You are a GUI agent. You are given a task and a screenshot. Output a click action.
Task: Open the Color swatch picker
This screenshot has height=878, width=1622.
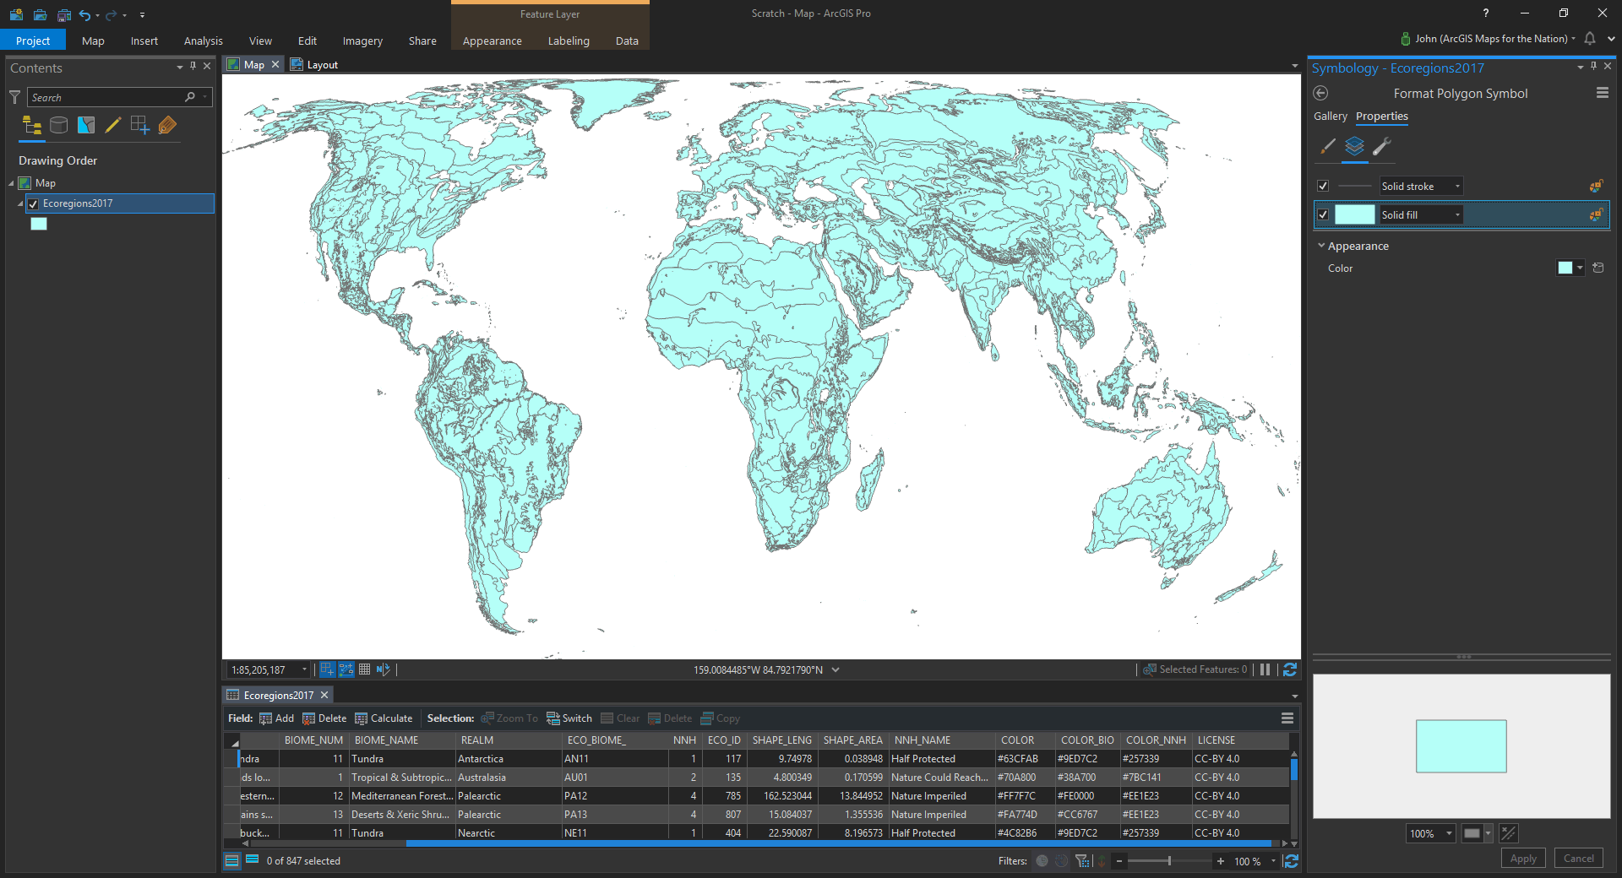click(x=1570, y=268)
